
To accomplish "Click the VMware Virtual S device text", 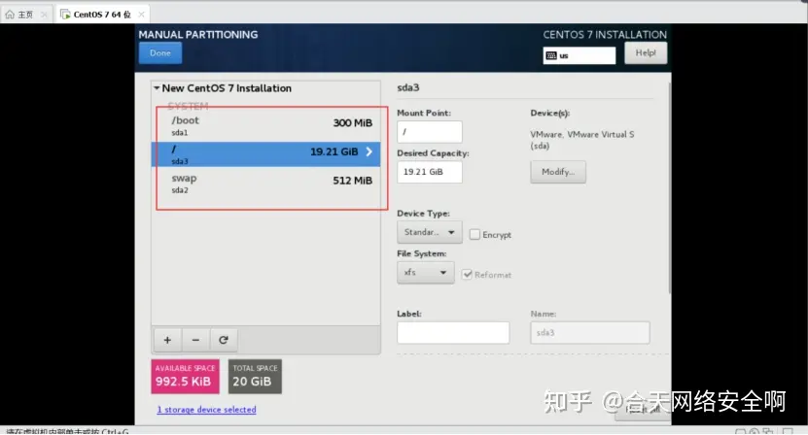I will click(582, 140).
